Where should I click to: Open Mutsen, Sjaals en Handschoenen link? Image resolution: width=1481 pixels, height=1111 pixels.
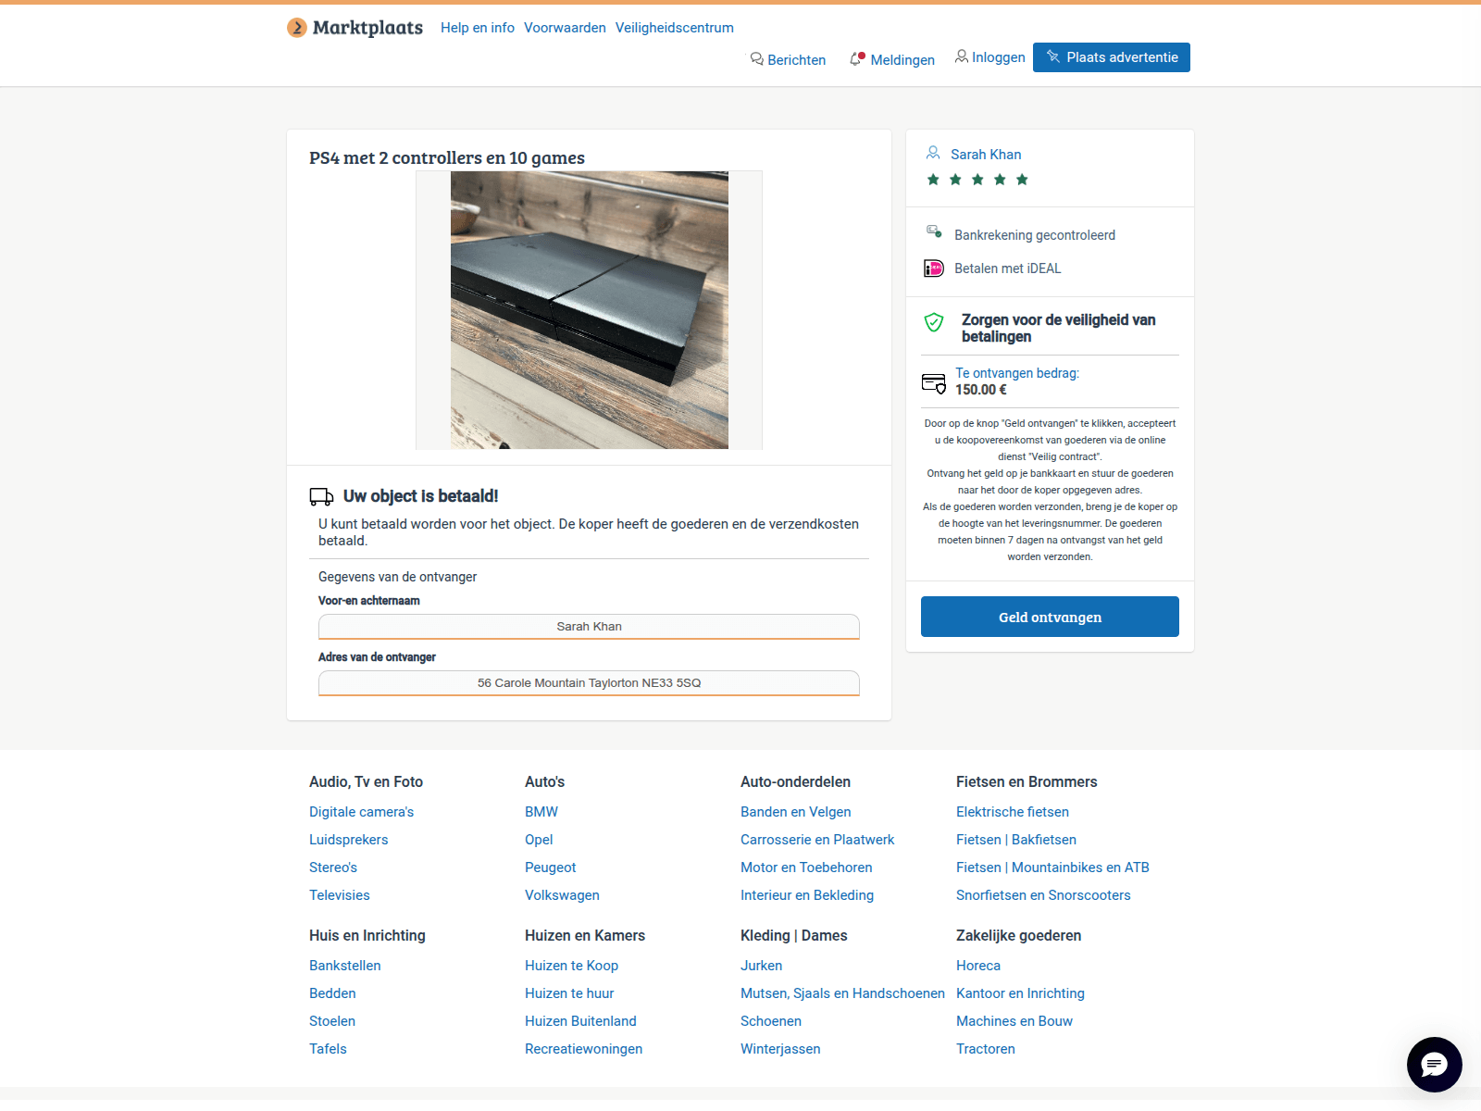(842, 993)
